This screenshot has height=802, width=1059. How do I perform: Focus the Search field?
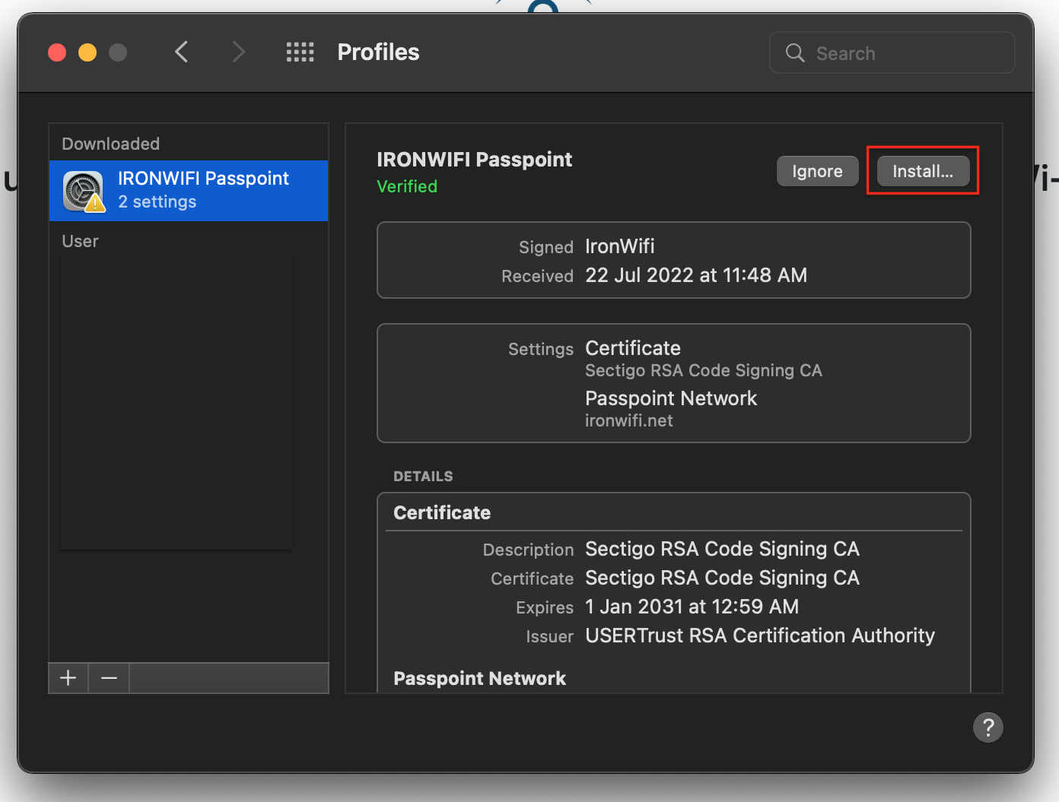pyautogui.click(x=892, y=52)
